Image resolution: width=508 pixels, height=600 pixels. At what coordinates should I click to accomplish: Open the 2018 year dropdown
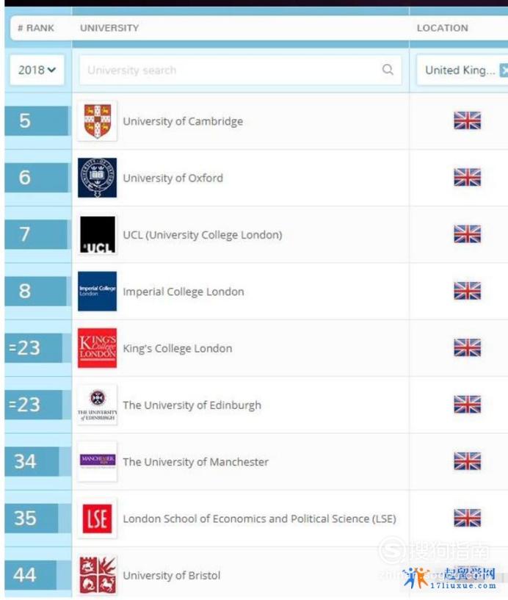37,70
